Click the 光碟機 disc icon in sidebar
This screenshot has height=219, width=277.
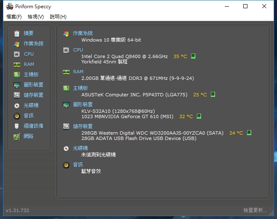point(17,106)
